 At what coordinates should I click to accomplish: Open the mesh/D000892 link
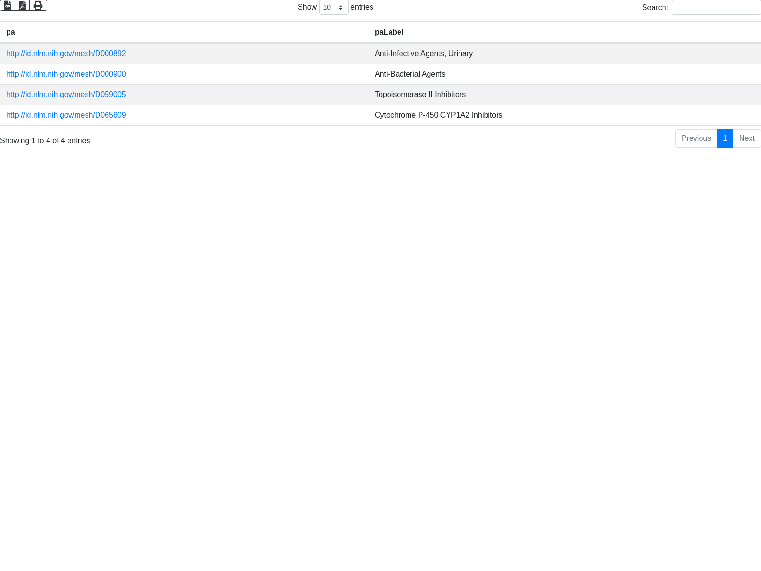66,54
